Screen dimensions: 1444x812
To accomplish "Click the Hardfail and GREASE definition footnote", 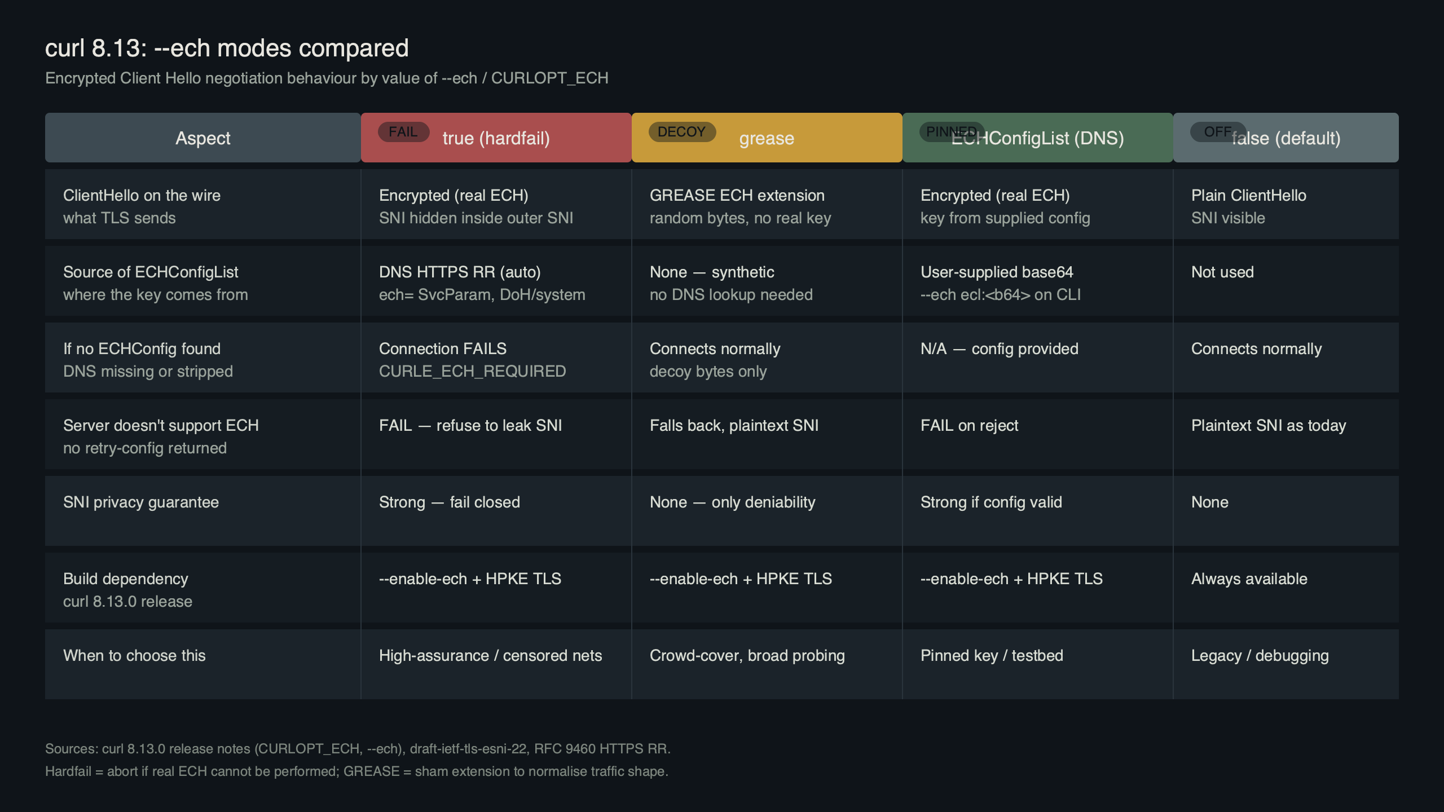I will (x=356, y=771).
